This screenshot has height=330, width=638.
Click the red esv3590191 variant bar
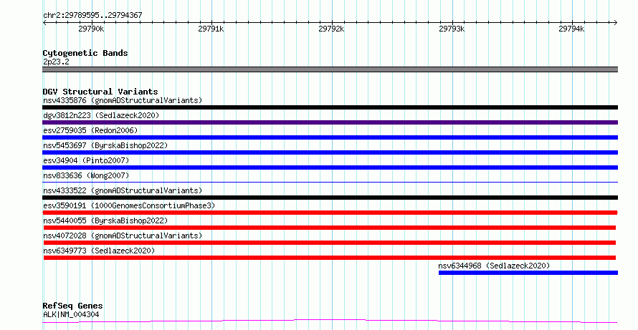(330, 213)
